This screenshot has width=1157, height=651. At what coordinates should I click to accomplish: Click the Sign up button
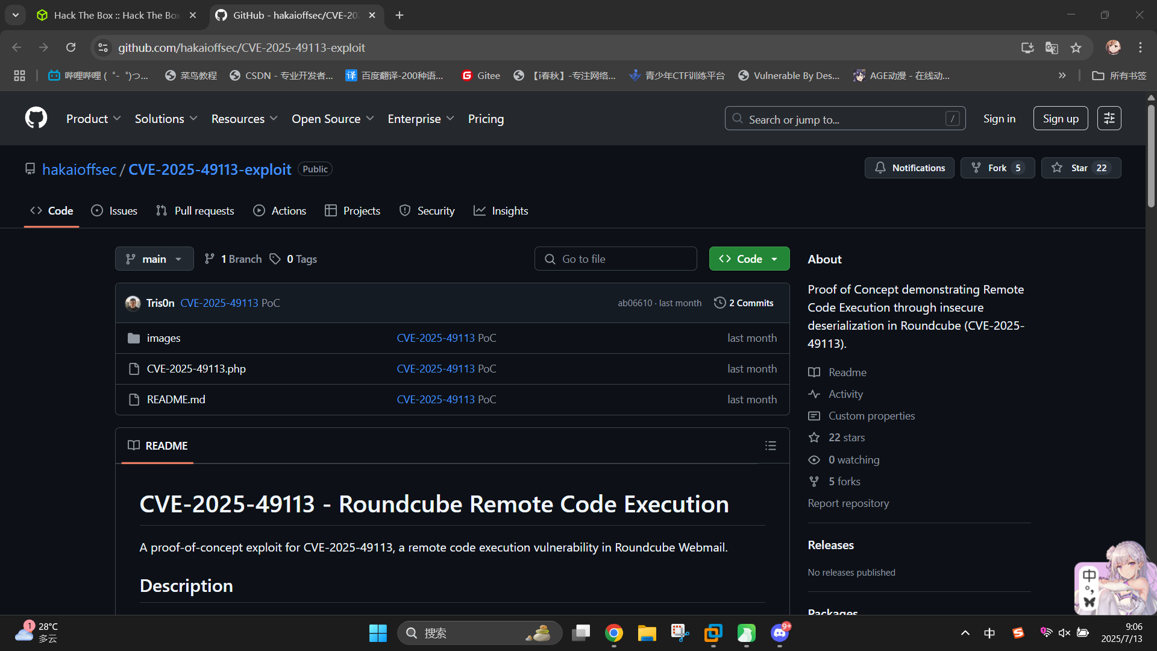1060,119
